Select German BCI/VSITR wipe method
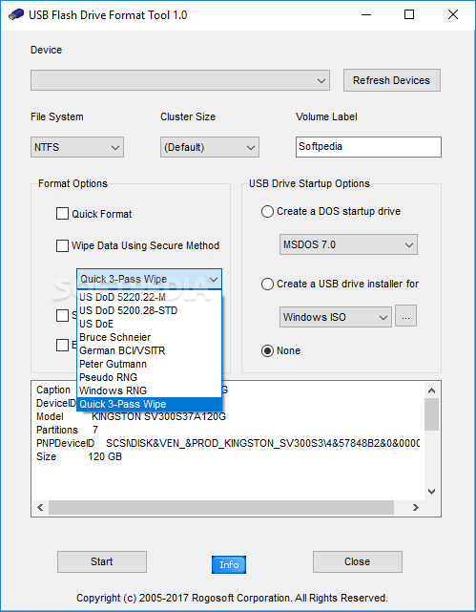The width and height of the screenshot is (476, 612). coord(150,350)
